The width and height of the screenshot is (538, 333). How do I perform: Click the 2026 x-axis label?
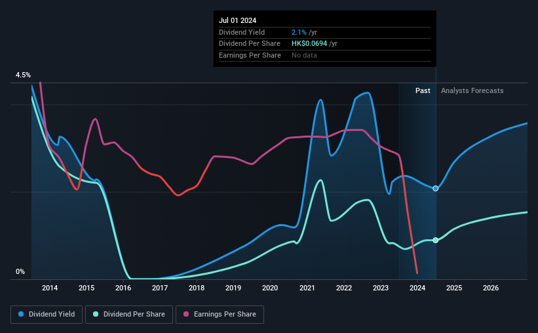tap(491, 288)
